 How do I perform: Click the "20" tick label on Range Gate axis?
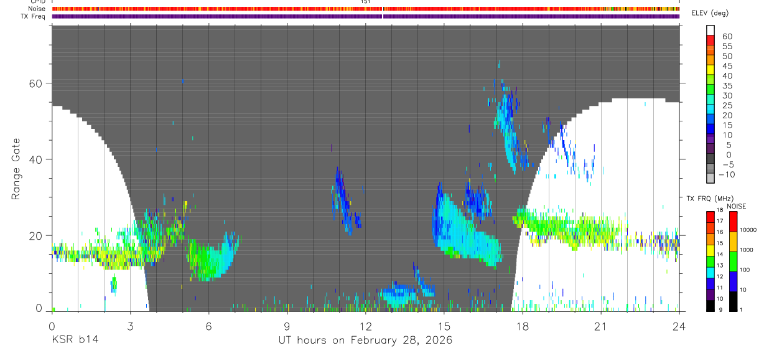[36, 235]
